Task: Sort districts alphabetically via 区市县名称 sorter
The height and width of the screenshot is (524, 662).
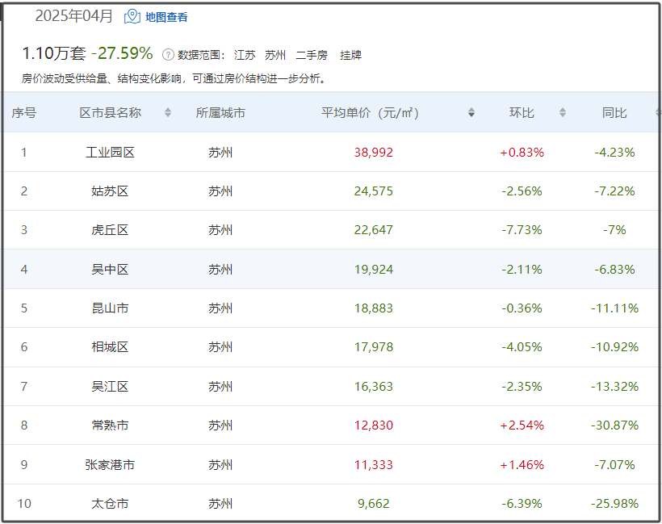Action: [168, 113]
